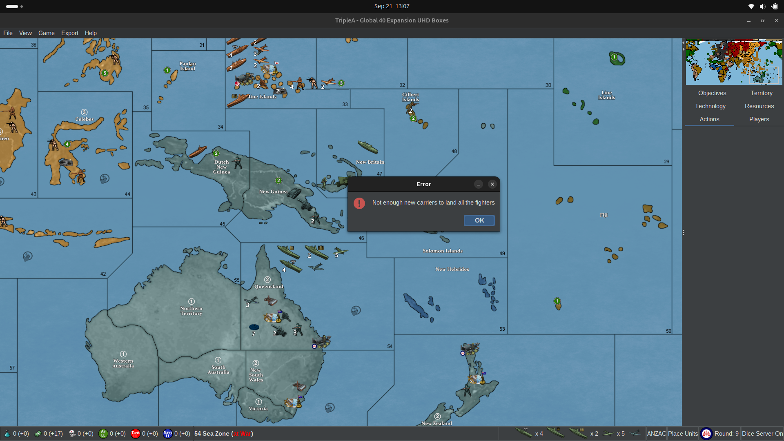Select the x5 fighter in placement bar
This screenshot has height=441, width=784.
[x=608, y=433]
